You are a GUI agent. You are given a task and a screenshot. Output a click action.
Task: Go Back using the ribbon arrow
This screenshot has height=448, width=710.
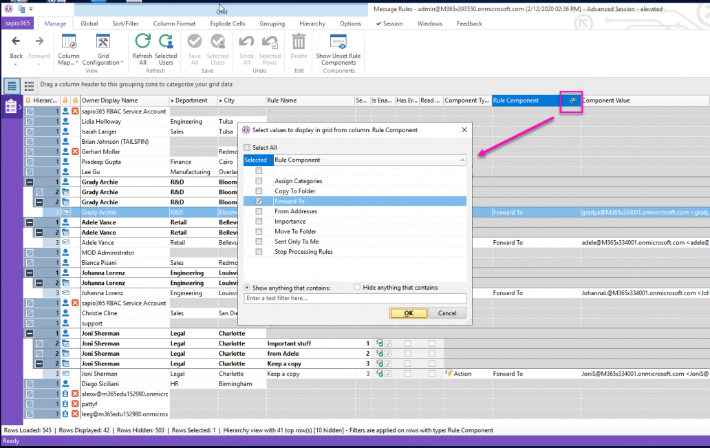16,42
